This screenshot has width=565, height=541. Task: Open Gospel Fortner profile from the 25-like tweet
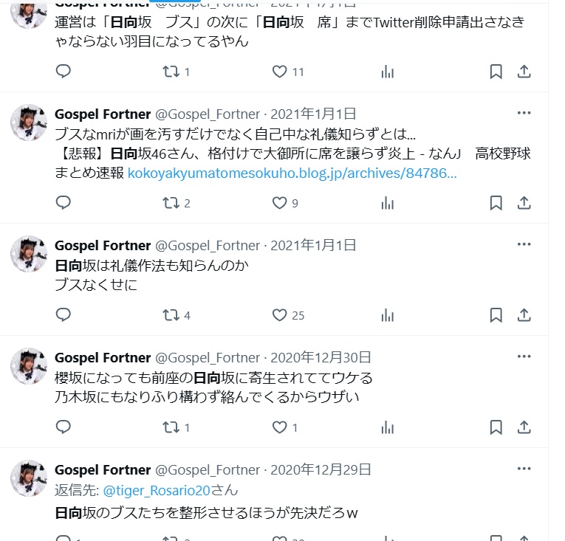click(103, 245)
